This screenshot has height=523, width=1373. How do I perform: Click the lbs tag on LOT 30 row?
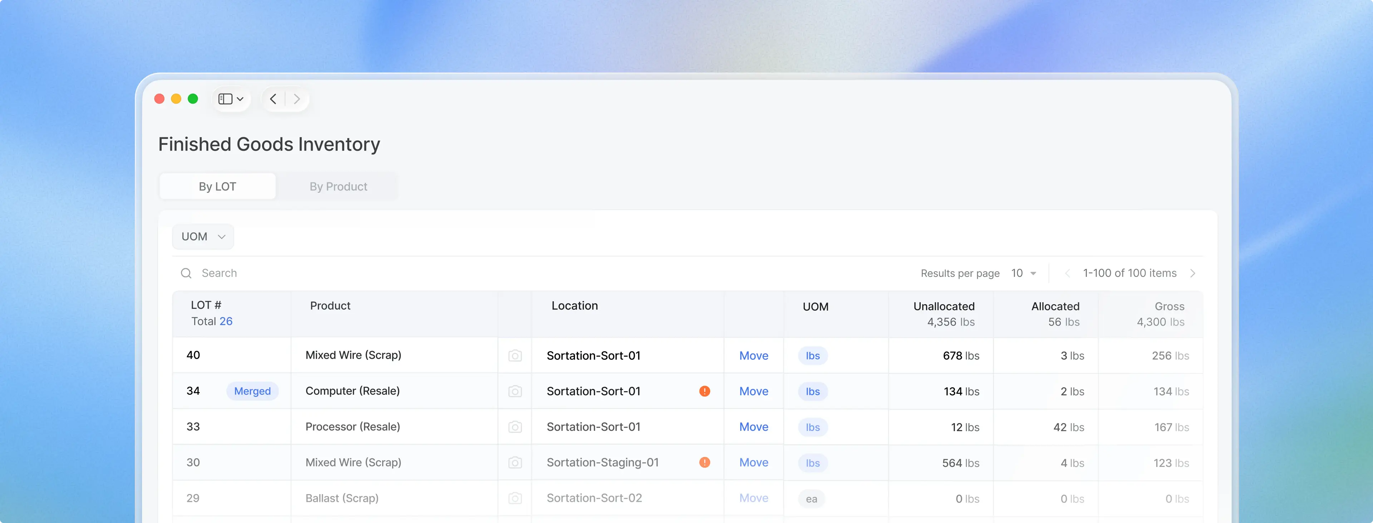[813, 463]
